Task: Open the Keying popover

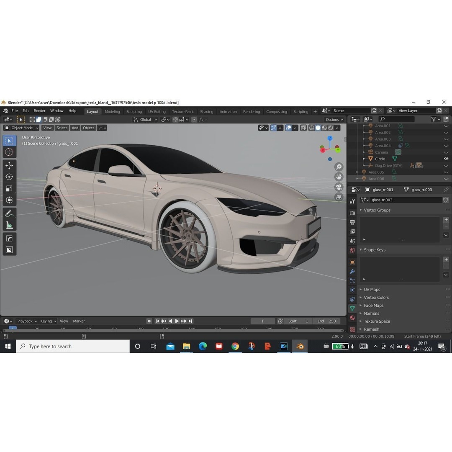Action: pyautogui.click(x=48, y=321)
